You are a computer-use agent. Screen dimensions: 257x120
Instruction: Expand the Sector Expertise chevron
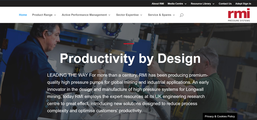pyautogui.click(x=141, y=15)
